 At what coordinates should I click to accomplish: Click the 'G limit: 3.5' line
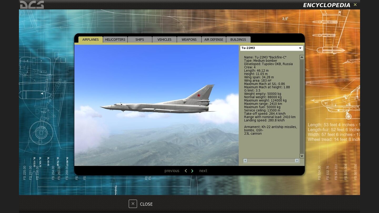[252, 90]
